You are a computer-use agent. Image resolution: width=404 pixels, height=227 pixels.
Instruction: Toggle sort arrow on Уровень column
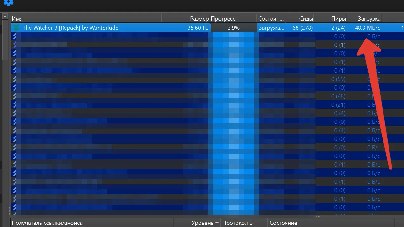(x=217, y=223)
